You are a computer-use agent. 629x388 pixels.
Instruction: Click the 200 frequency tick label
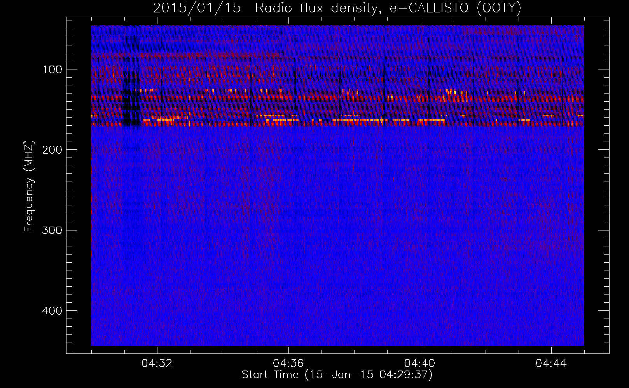52,150
